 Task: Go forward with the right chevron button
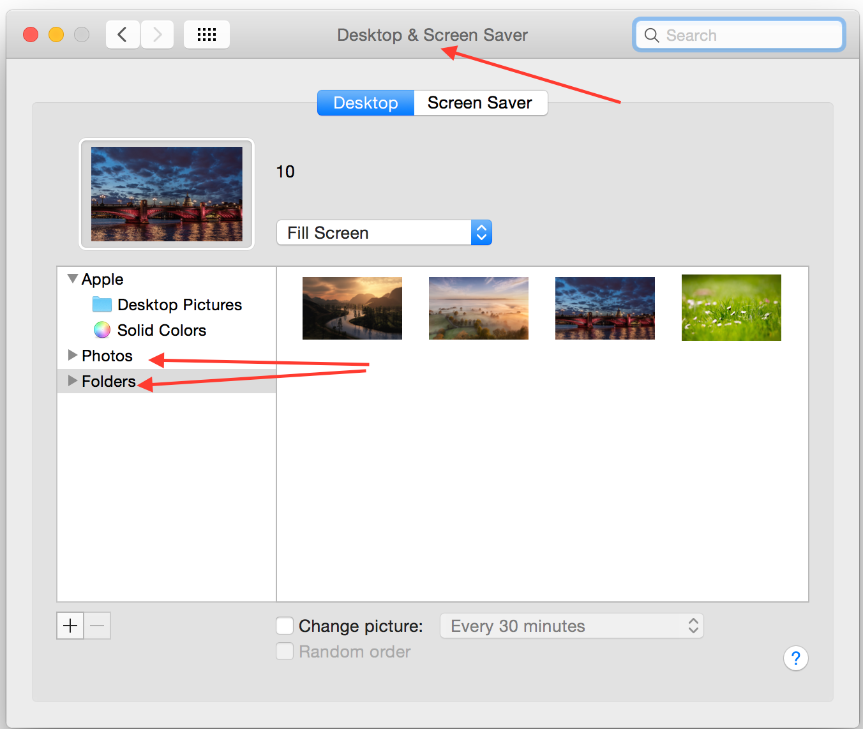tap(157, 34)
